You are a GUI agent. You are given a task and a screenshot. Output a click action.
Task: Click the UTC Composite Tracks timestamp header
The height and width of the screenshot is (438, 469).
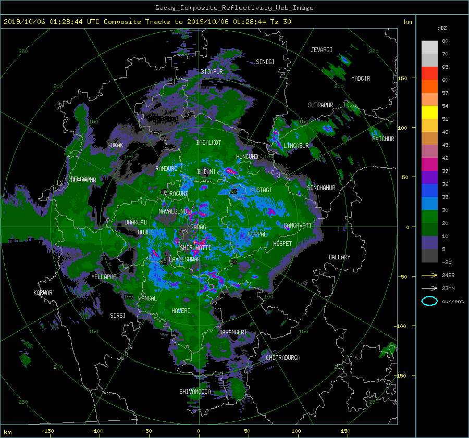(147, 22)
